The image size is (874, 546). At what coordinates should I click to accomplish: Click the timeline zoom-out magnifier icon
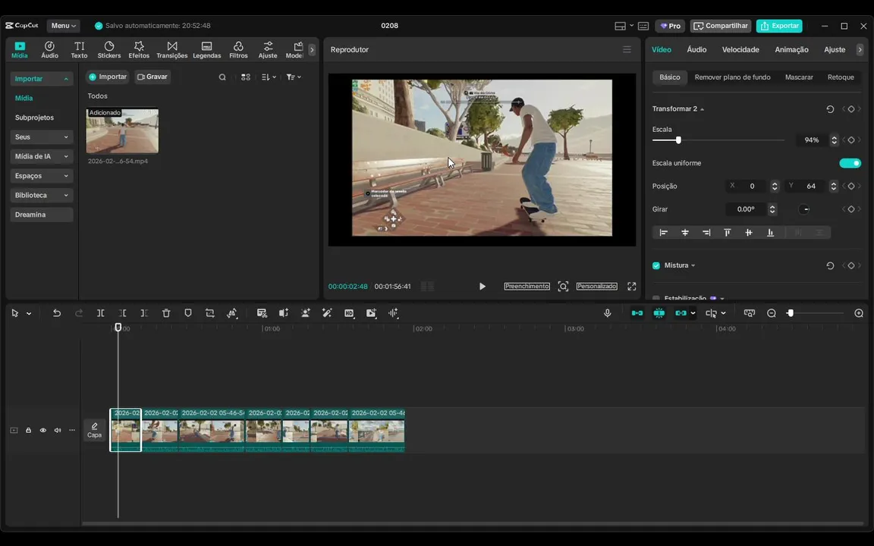point(772,313)
